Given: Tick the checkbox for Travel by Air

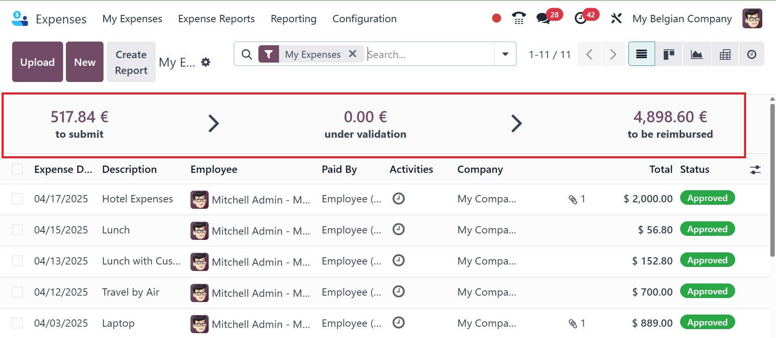Looking at the screenshot, I should click(17, 292).
